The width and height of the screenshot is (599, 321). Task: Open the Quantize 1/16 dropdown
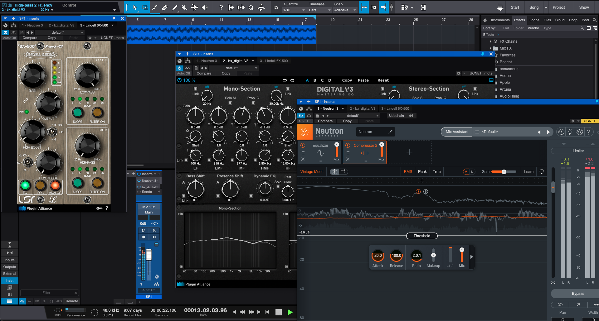[294, 10]
